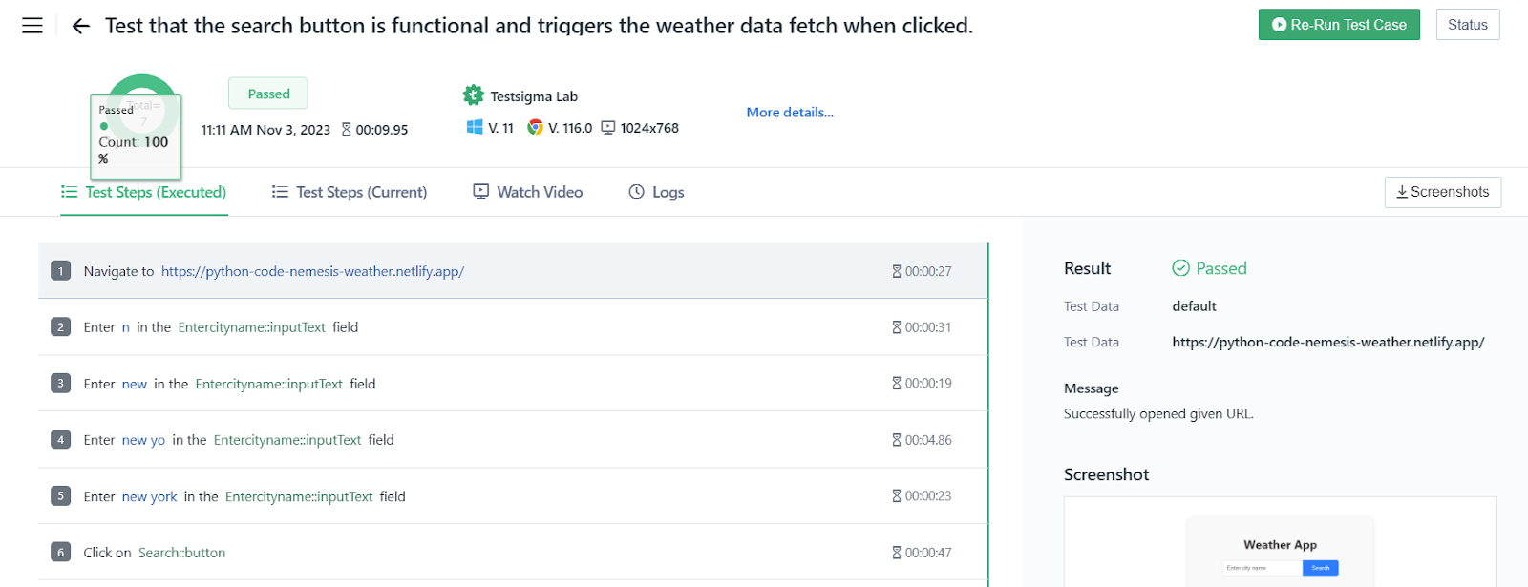This screenshot has width=1528, height=587.
Task: Open the hamburger navigation menu
Action: (32, 26)
